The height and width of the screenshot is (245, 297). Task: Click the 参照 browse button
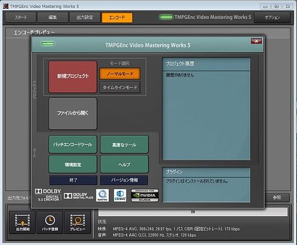277,197
